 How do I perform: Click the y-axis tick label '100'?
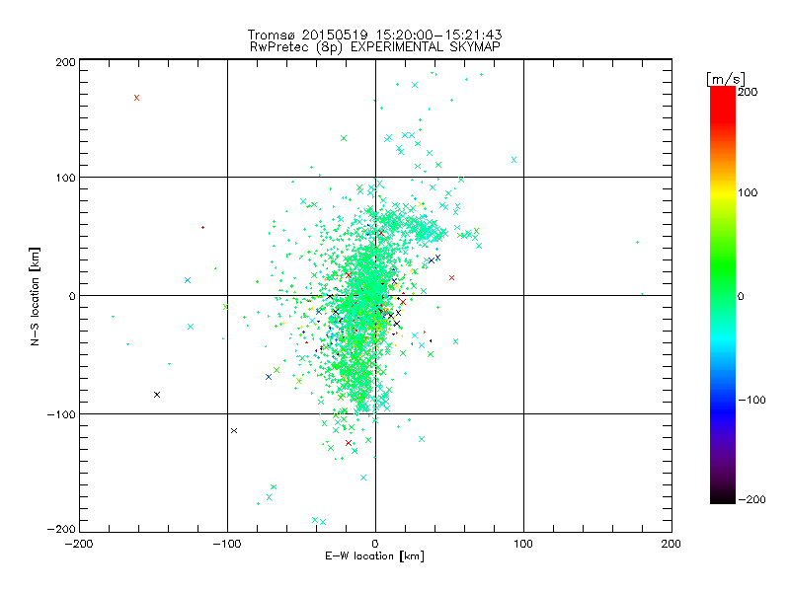pyautogui.click(x=65, y=178)
